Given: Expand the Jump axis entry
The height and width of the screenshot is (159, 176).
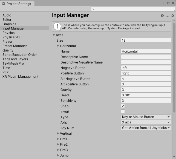Looking at the screenshot, I should click(x=58, y=155).
